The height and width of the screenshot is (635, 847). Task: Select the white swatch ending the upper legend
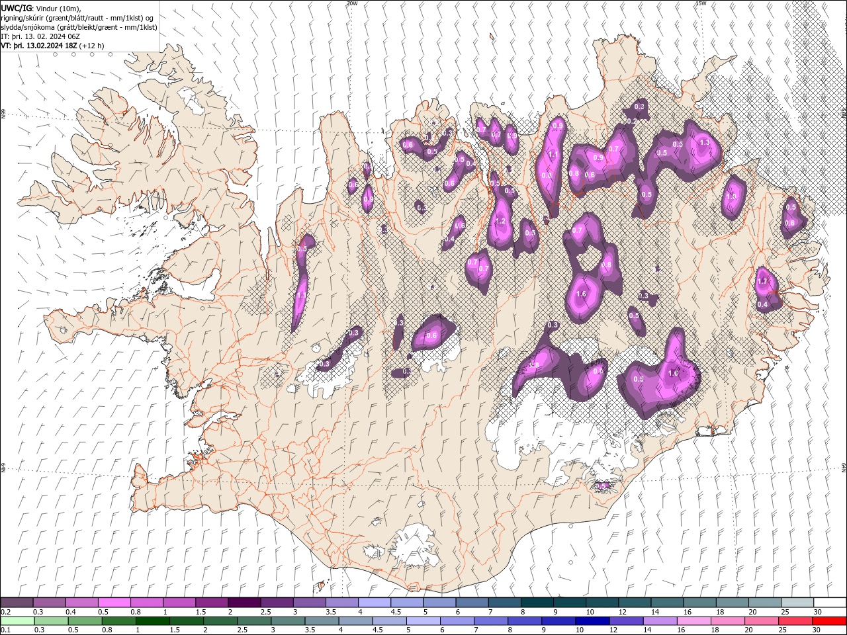point(830,603)
